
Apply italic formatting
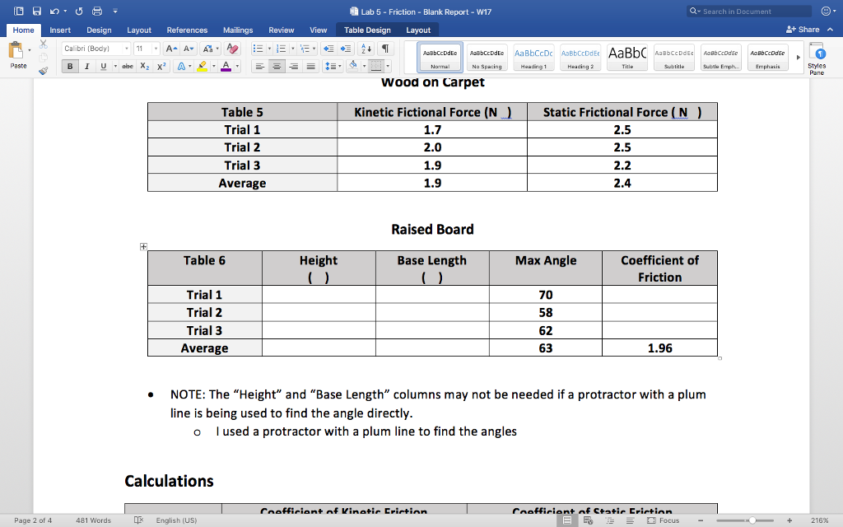pos(86,66)
